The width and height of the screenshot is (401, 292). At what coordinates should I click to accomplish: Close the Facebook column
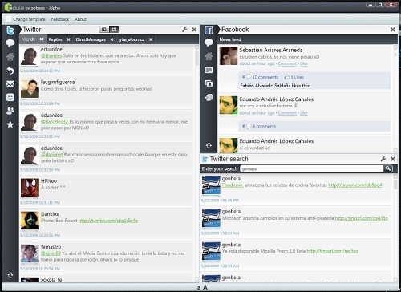[393, 30]
